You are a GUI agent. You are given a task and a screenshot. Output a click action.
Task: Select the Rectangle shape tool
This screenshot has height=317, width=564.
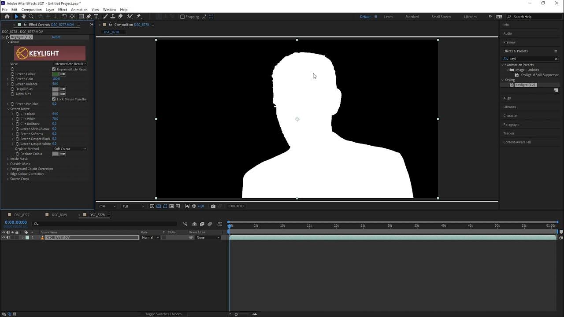(81, 16)
